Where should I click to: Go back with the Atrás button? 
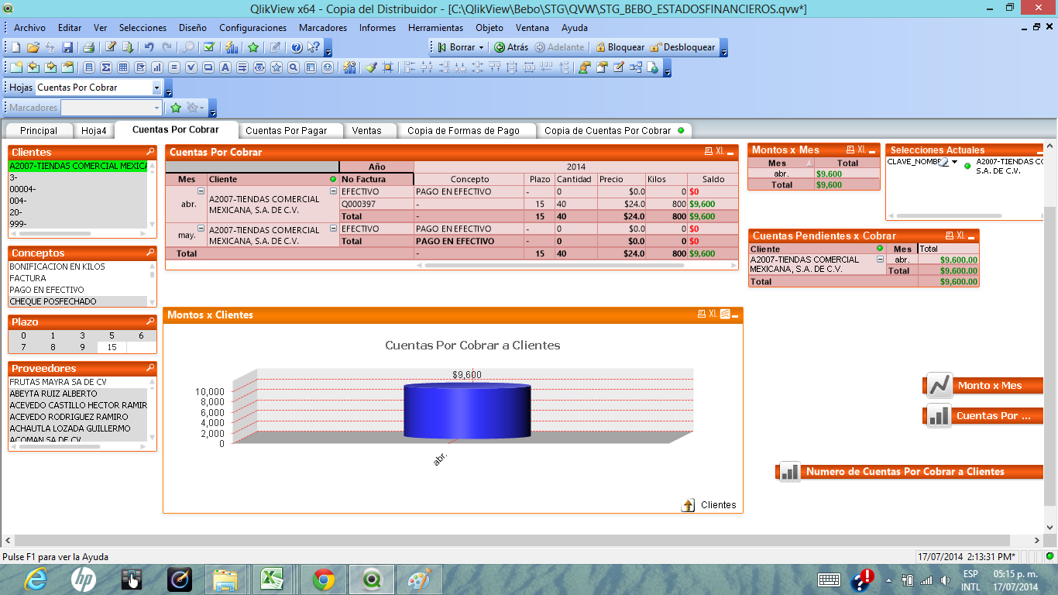click(511, 47)
